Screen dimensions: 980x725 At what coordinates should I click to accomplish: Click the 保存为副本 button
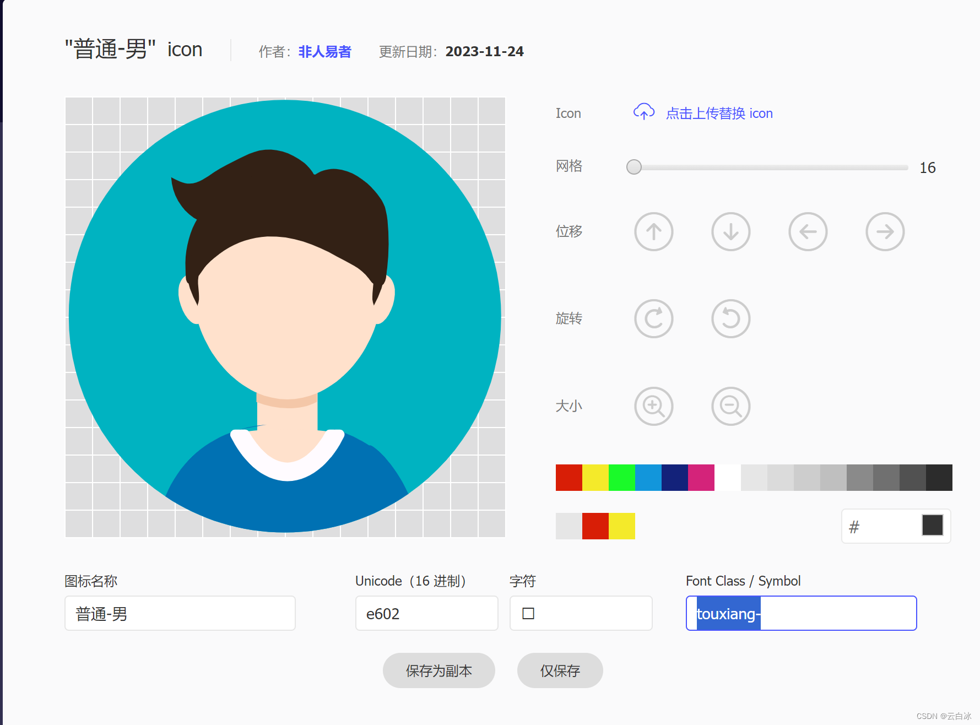point(438,670)
